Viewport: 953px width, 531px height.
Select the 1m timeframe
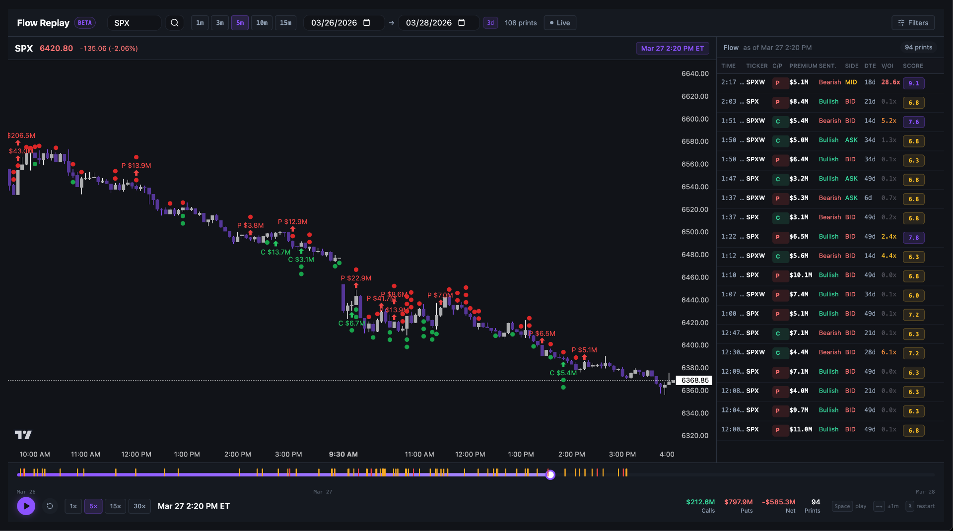tap(200, 23)
